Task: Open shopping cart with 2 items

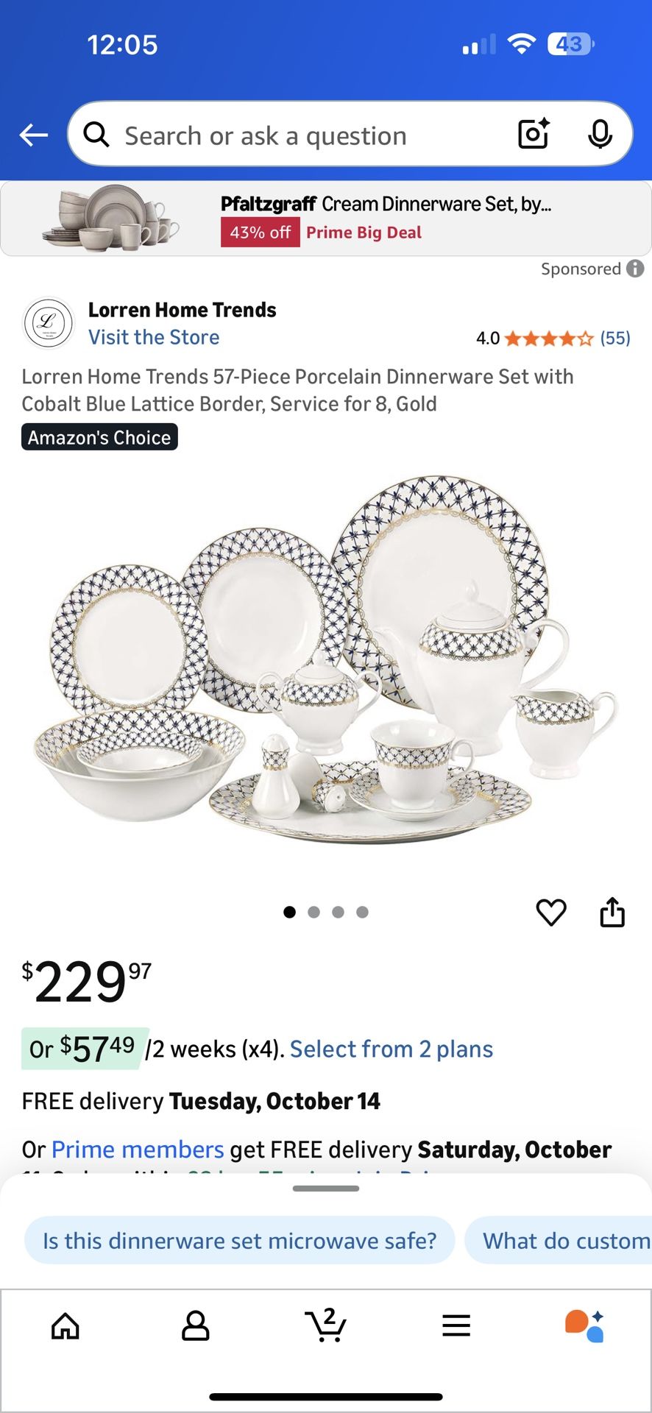Action: pyautogui.click(x=325, y=1325)
